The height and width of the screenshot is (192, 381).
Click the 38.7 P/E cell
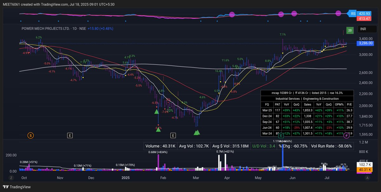click(349, 122)
